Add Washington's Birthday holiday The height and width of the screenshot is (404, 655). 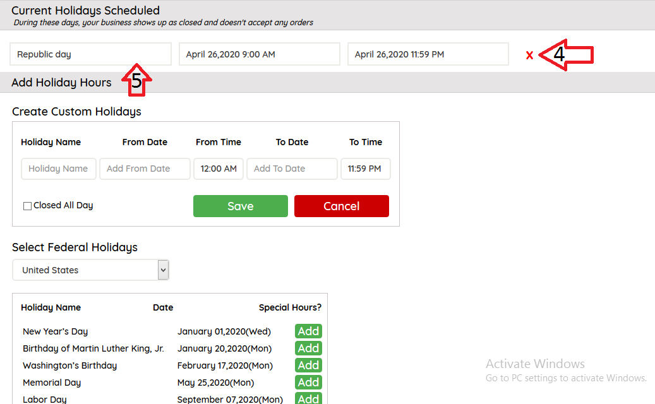[x=308, y=365]
